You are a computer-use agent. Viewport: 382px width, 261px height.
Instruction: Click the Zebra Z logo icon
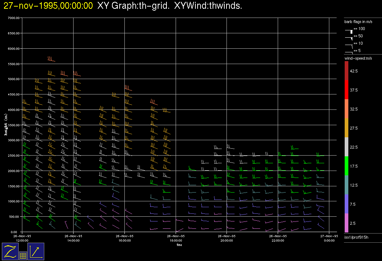[x=10, y=251]
